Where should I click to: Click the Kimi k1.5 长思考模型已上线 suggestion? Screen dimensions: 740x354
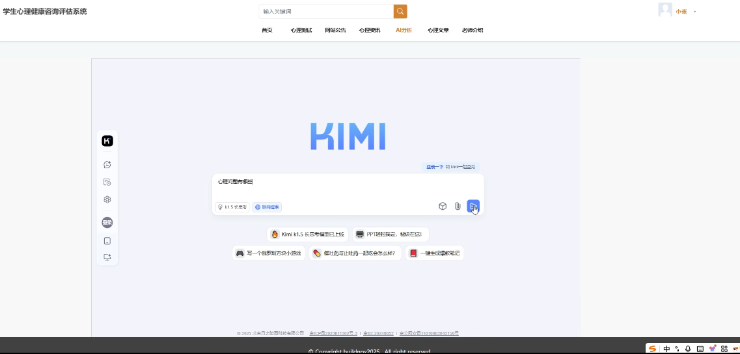click(307, 234)
